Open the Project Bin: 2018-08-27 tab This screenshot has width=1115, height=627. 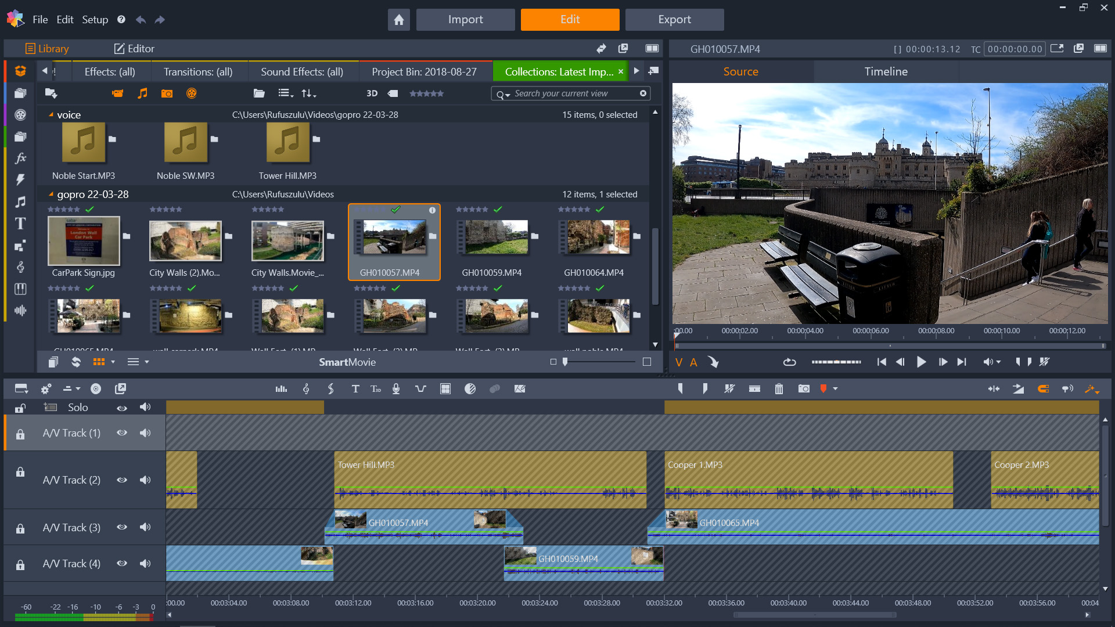(424, 72)
